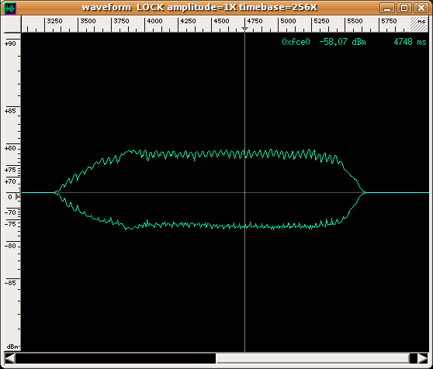Click the 4000 ms mark on time ruler
The height and width of the screenshot is (369, 433).
point(154,21)
